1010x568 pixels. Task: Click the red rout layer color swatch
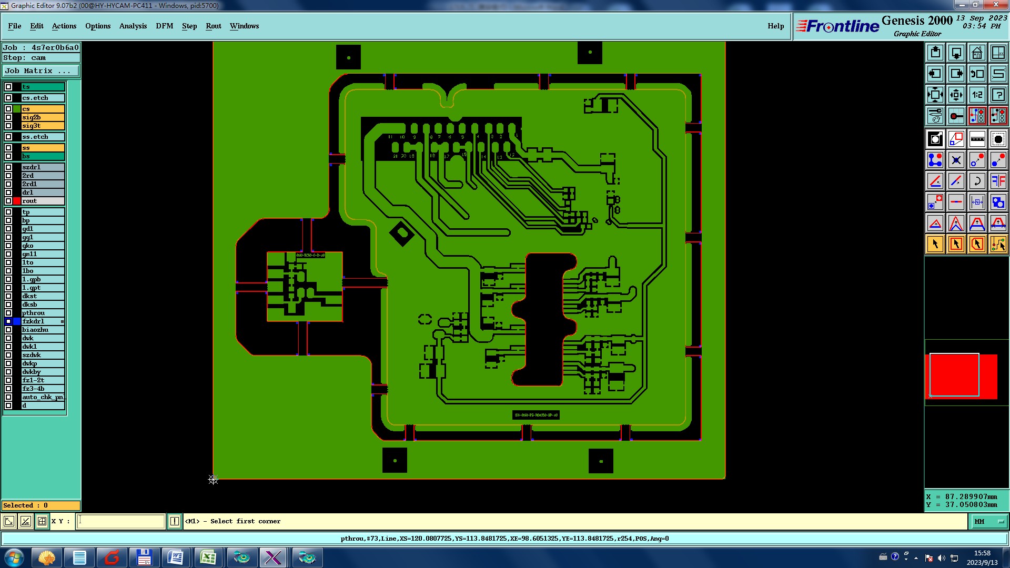(x=17, y=201)
